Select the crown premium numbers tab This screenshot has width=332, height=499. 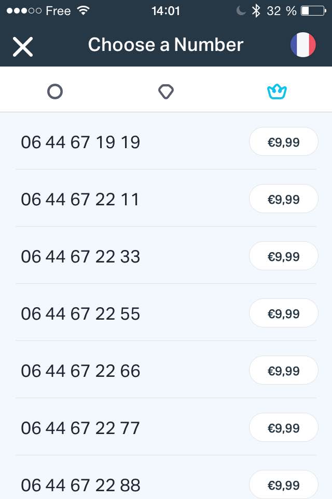coord(277,92)
